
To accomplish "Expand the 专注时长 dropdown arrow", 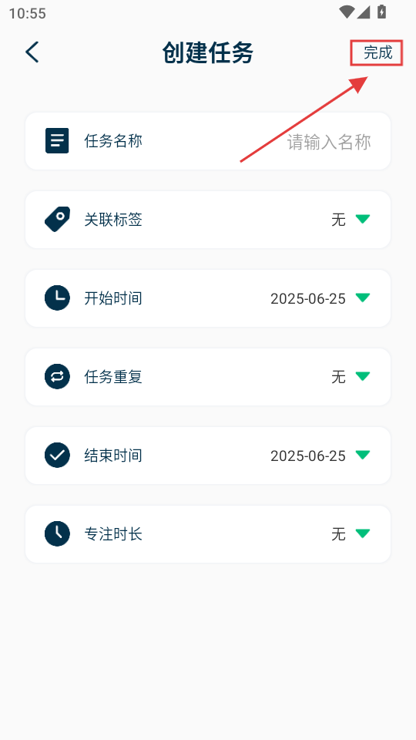I will point(363,533).
